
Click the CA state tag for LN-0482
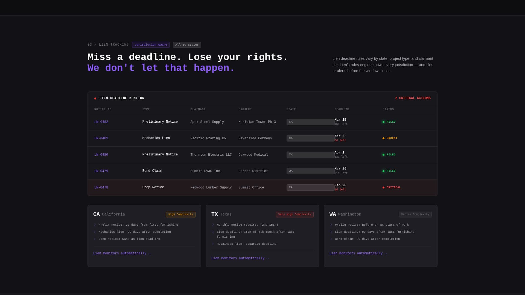point(310,122)
